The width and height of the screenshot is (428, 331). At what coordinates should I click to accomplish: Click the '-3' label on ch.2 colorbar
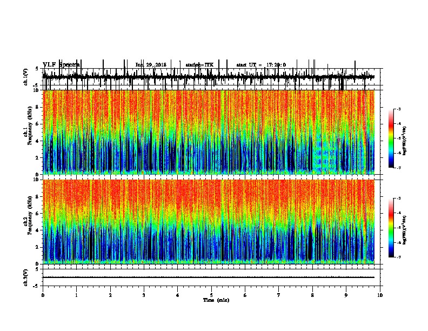pyautogui.click(x=398, y=198)
